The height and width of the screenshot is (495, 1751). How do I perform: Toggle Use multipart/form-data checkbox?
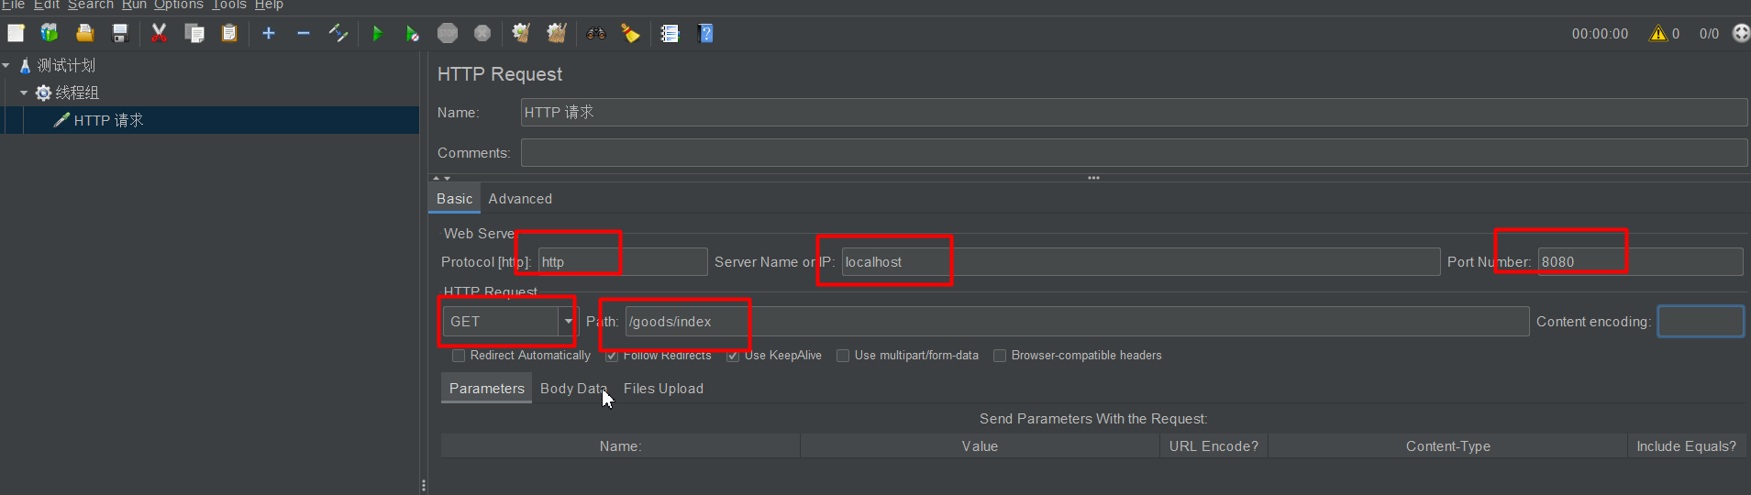coord(843,356)
